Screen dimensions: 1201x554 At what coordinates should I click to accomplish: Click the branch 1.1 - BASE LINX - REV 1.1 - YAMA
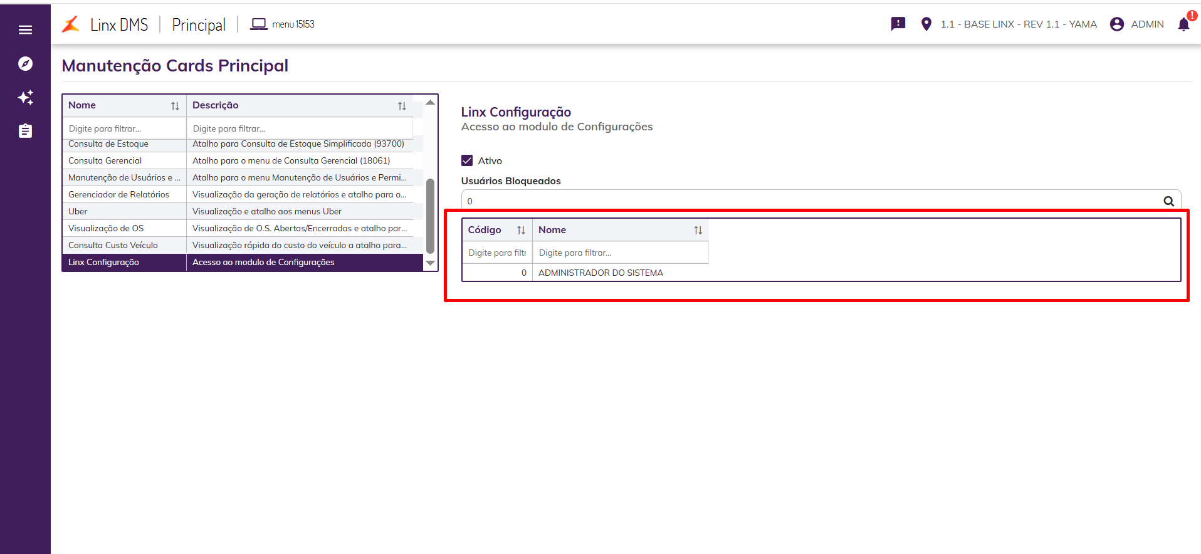(1019, 24)
